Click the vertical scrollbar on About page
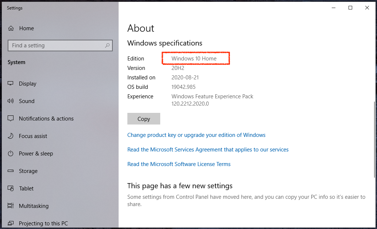Image resolution: width=377 pixels, height=229 pixels. point(374,139)
